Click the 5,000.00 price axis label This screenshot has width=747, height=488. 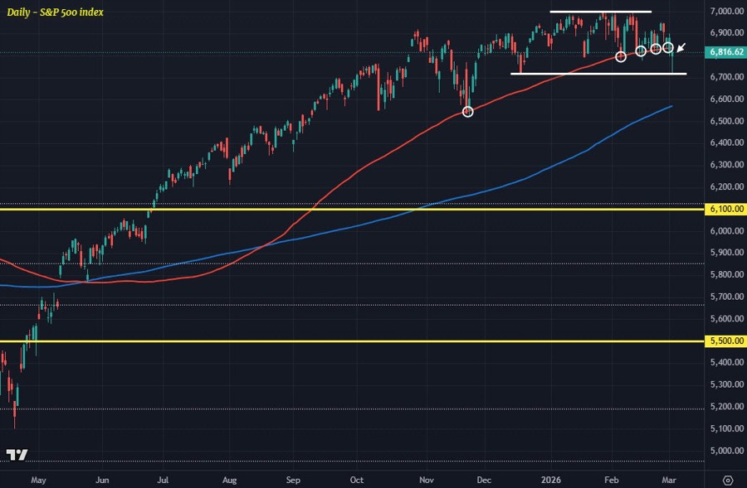pos(725,451)
